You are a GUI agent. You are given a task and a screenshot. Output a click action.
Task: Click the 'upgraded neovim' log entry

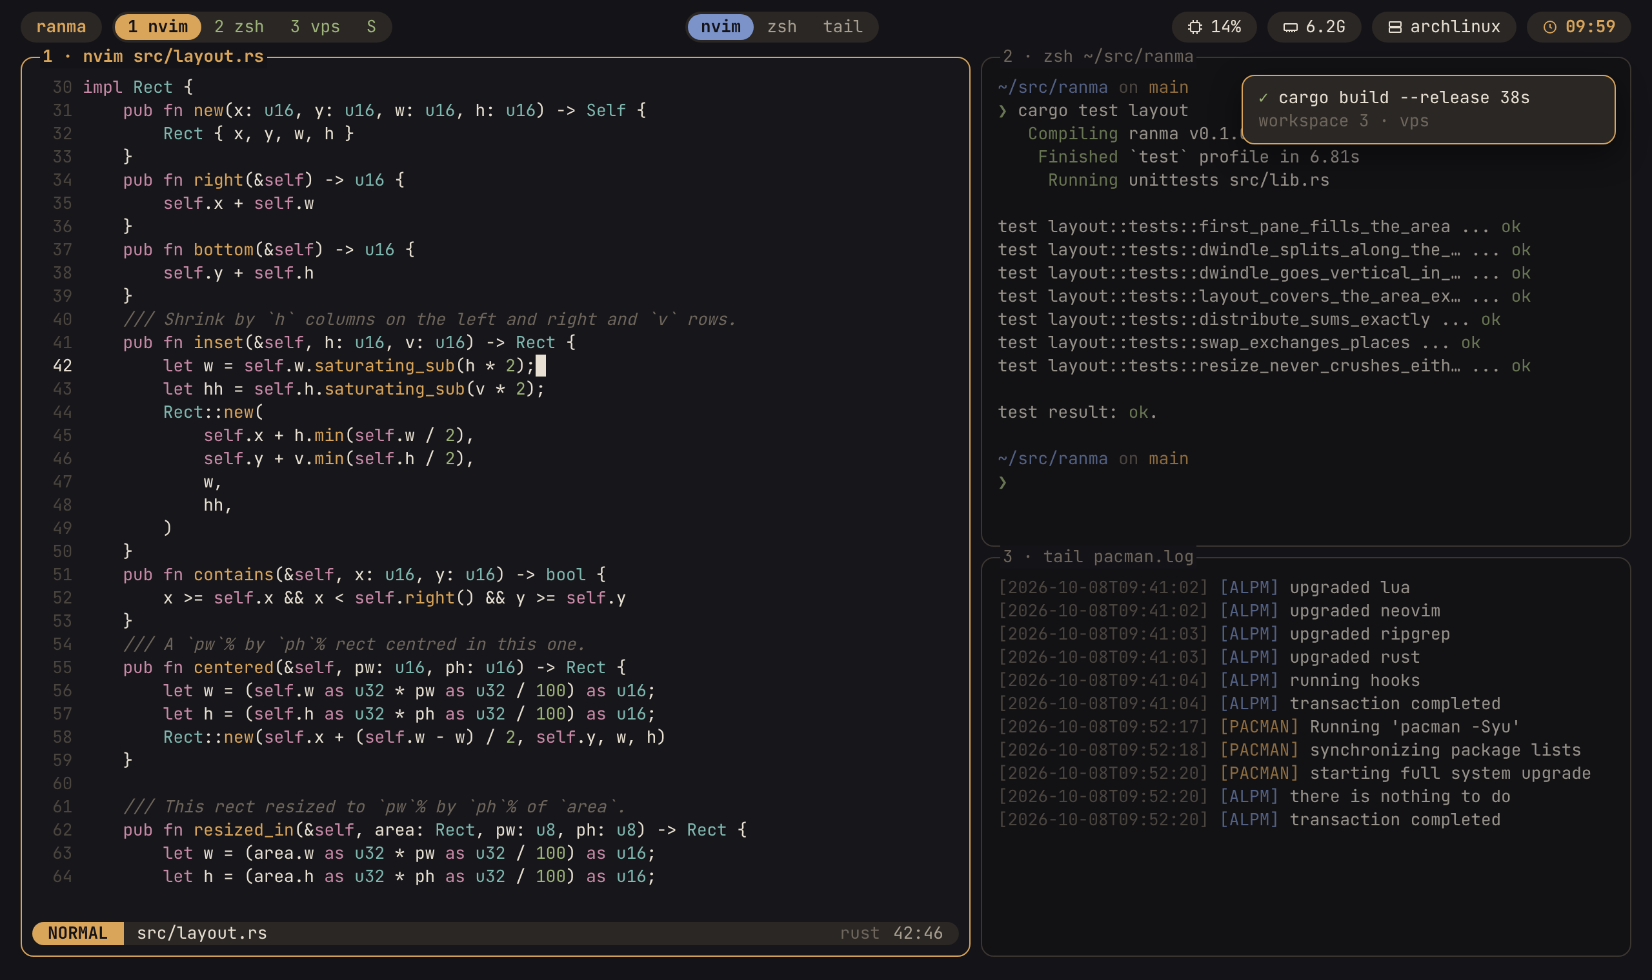click(x=1218, y=611)
